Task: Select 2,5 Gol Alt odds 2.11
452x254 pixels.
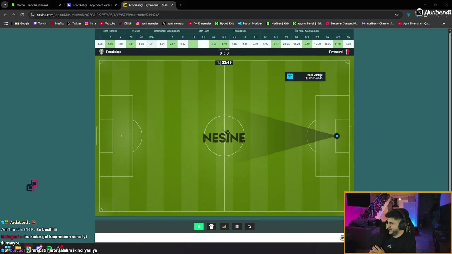Action: tap(131, 44)
